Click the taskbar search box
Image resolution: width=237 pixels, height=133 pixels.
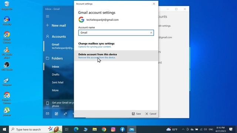point(36,129)
